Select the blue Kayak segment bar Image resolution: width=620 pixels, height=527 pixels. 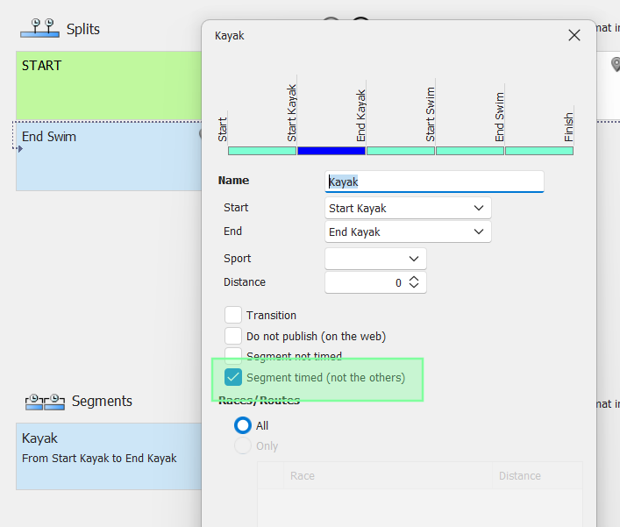pyautogui.click(x=331, y=151)
